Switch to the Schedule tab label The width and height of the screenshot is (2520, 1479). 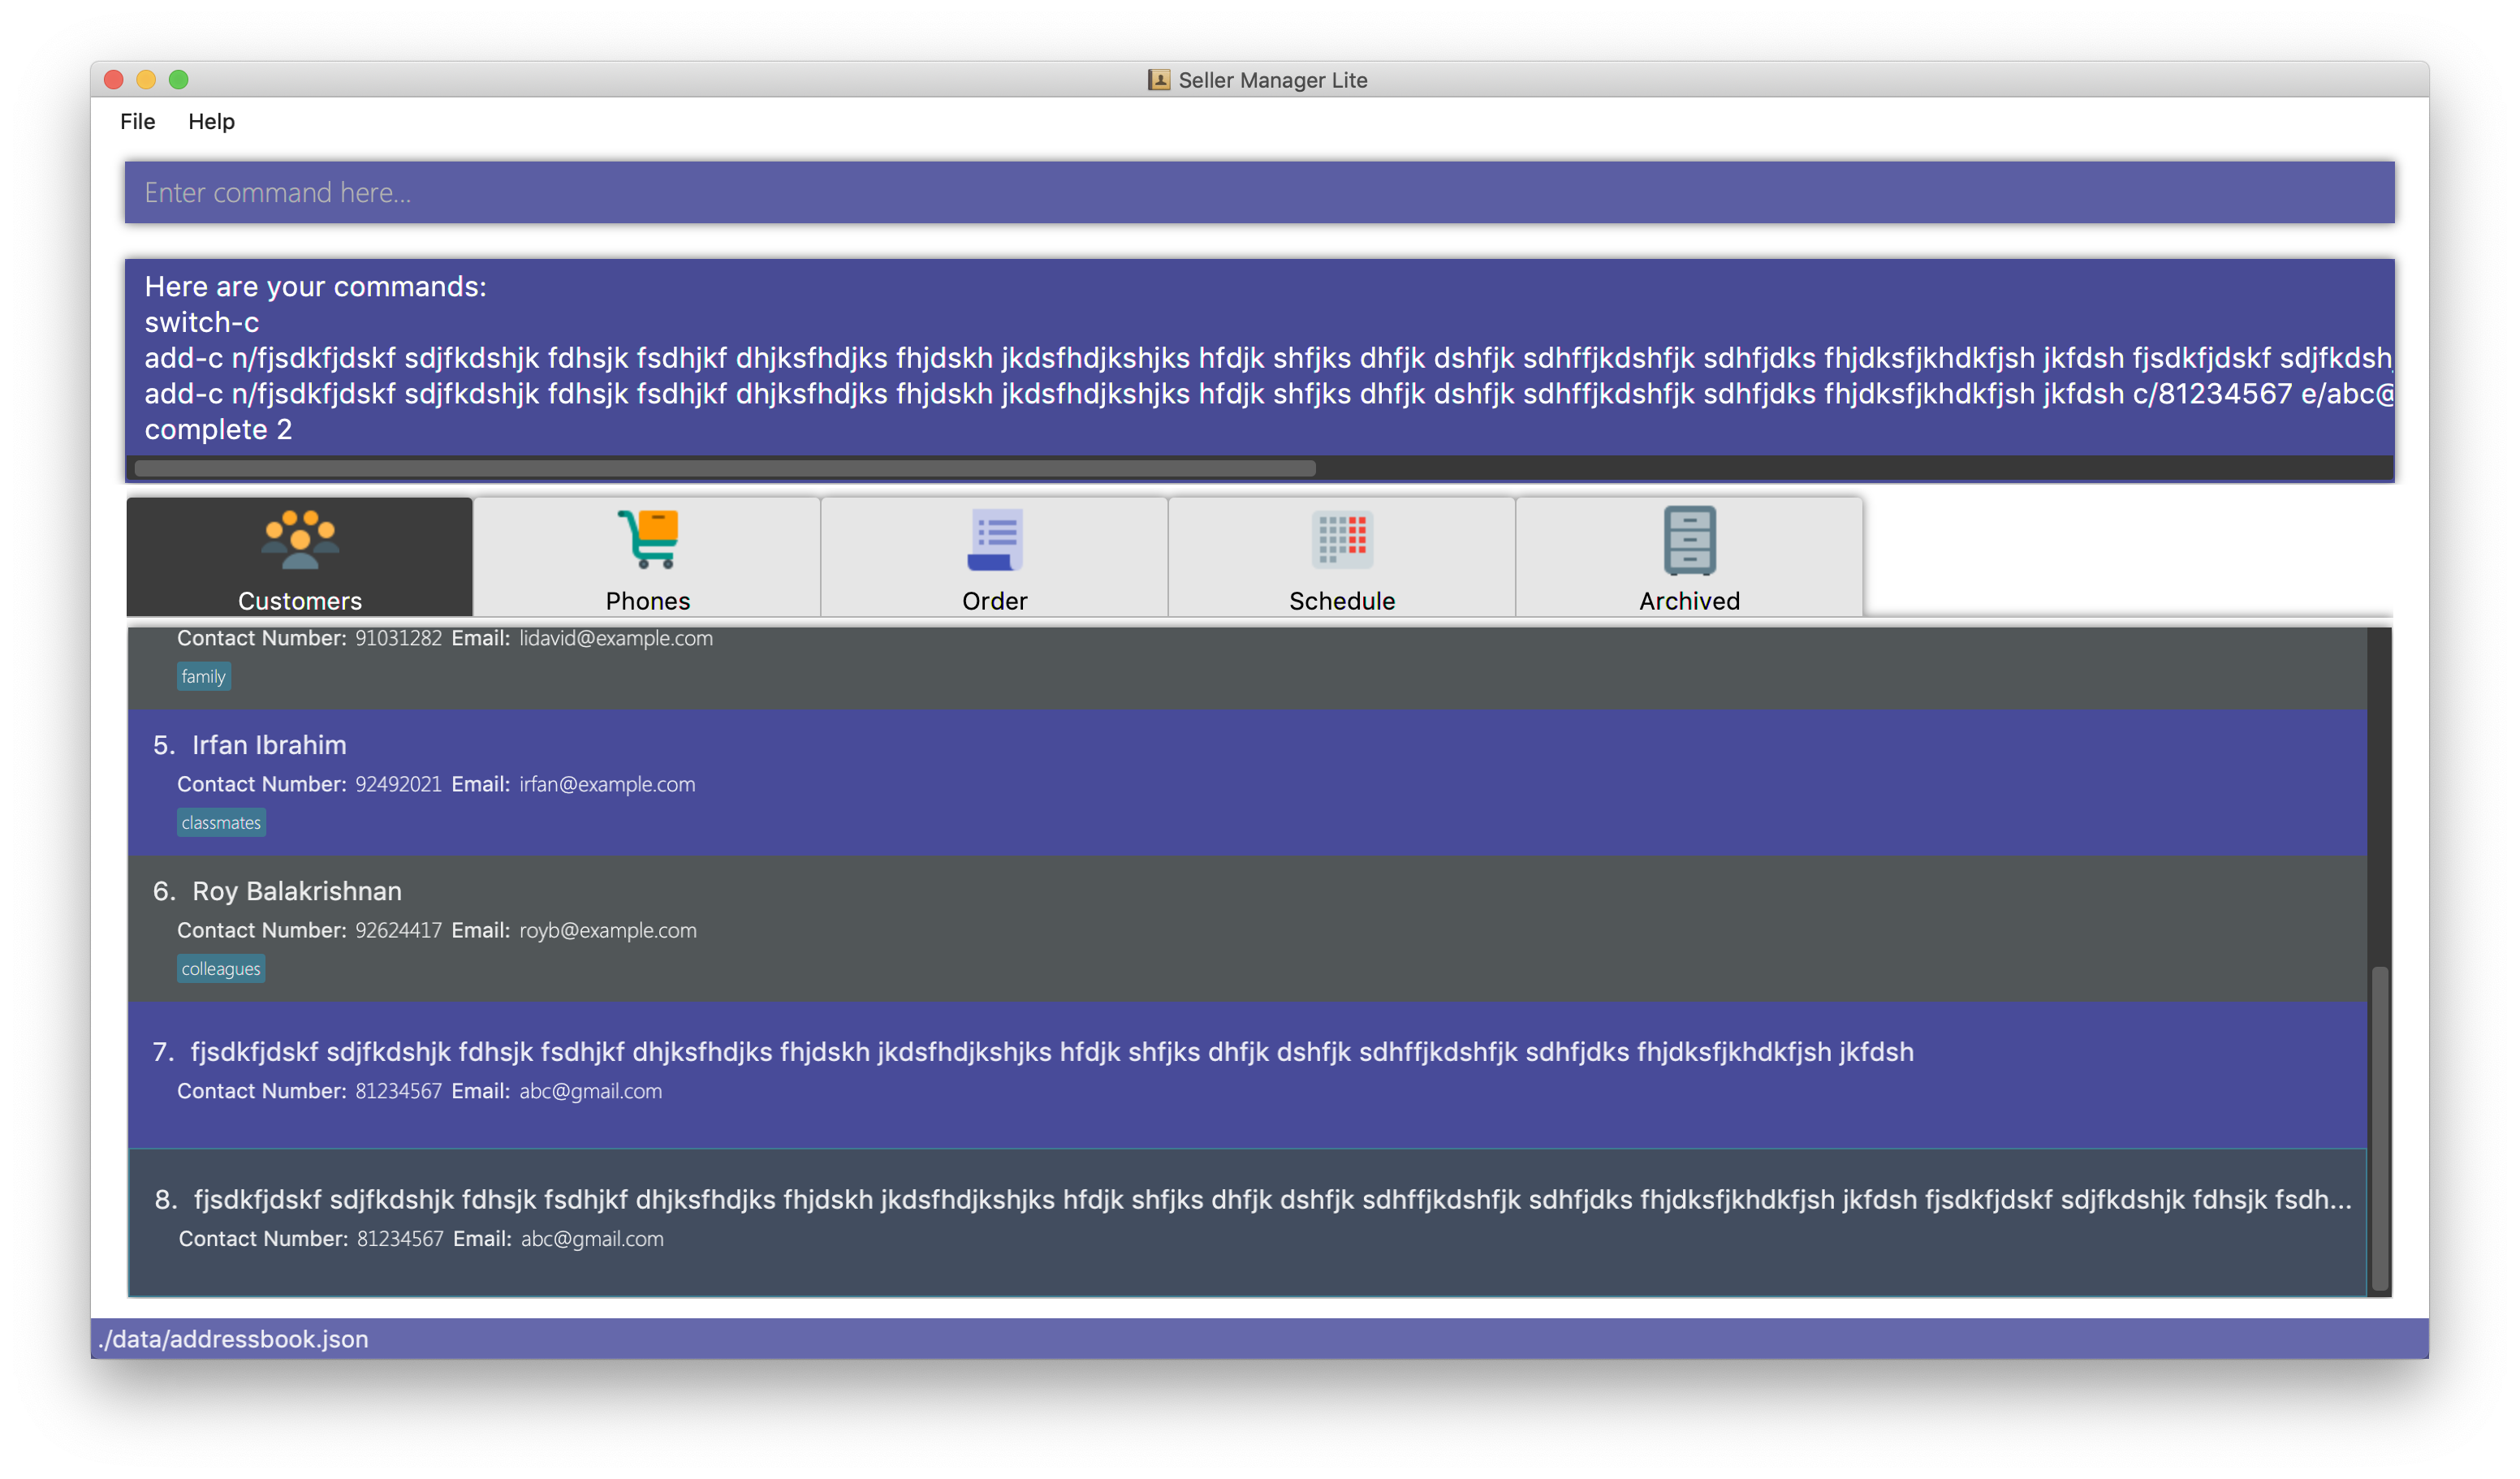click(1341, 601)
